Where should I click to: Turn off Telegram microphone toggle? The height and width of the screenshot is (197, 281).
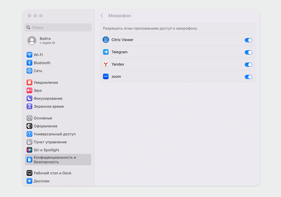[x=248, y=52]
